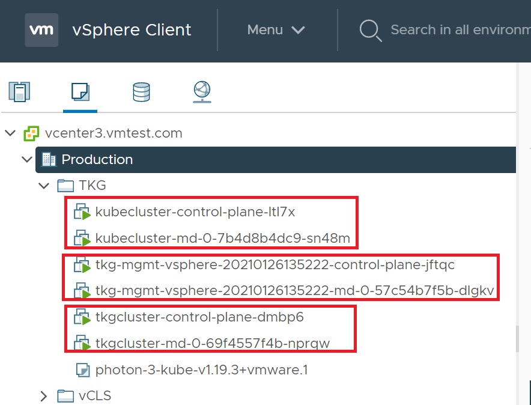The height and width of the screenshot is (405, 531).
Task: Collapse the vcenter3.vmtest.com tree node
Action: coord(10,133)
